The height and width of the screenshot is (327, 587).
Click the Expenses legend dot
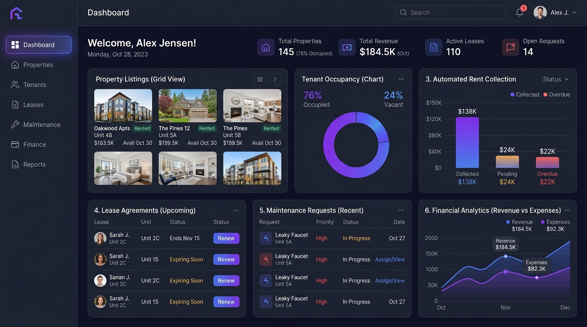(x=543, y=222)
